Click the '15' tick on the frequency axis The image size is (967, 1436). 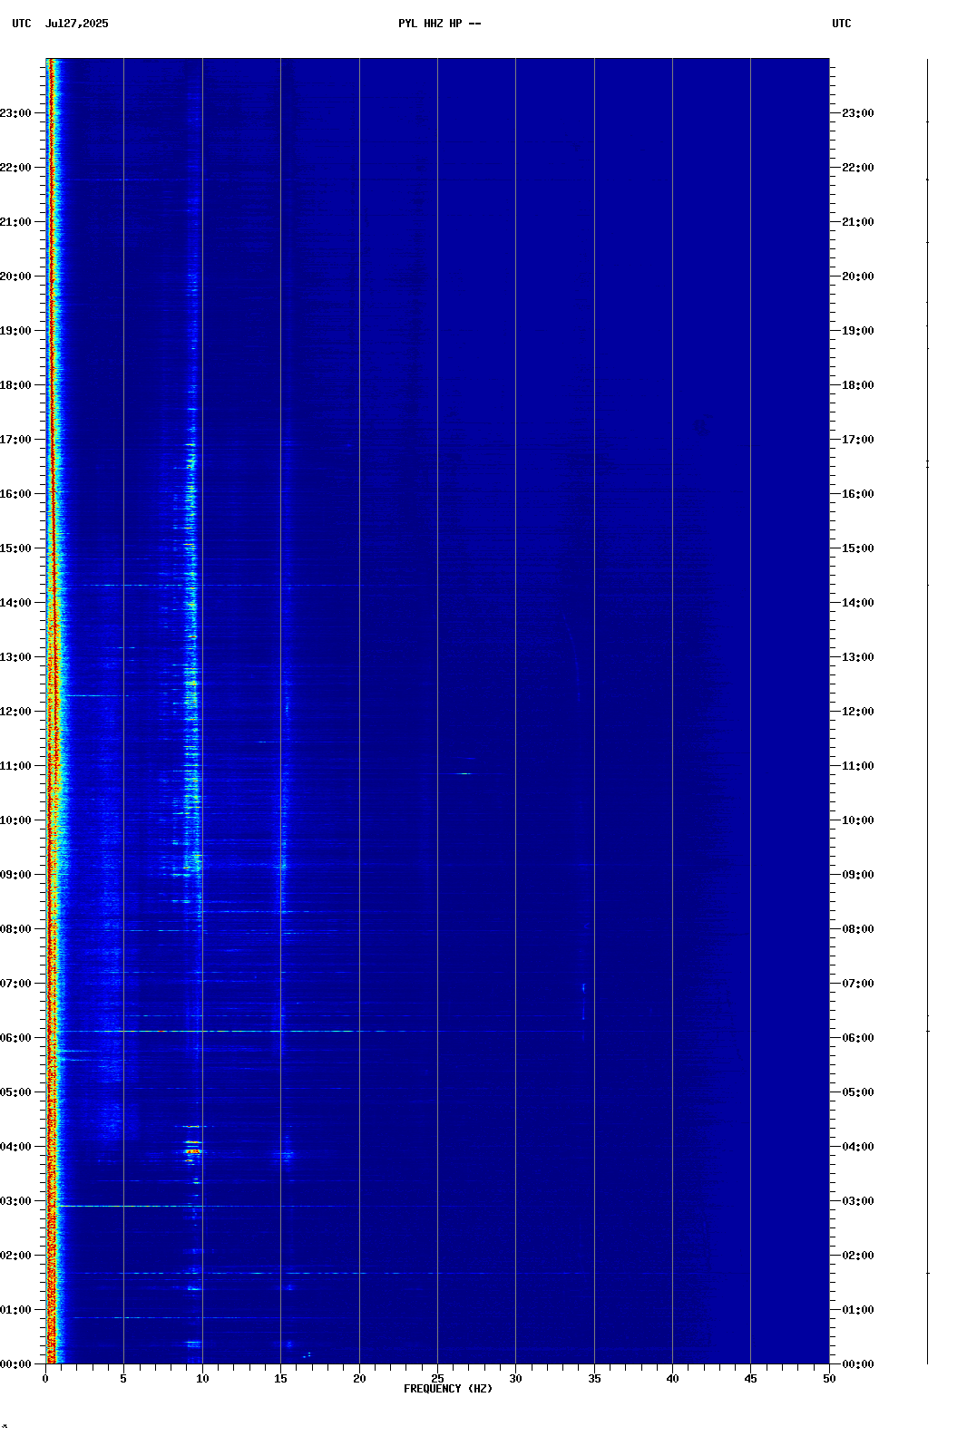pyautogui.click(x=280, y=1379)
